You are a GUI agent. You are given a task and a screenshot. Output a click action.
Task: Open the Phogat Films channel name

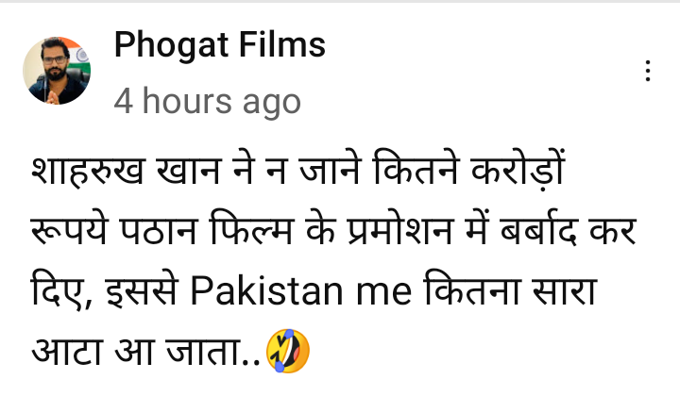click(219, 45)
